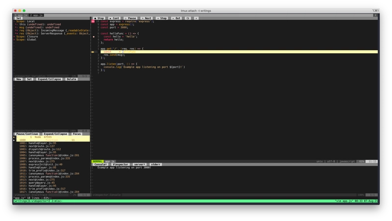Screen dimensions: 392x221
Task: Select stack frame 1002 next@route.js:137
Action: [37, 146]
